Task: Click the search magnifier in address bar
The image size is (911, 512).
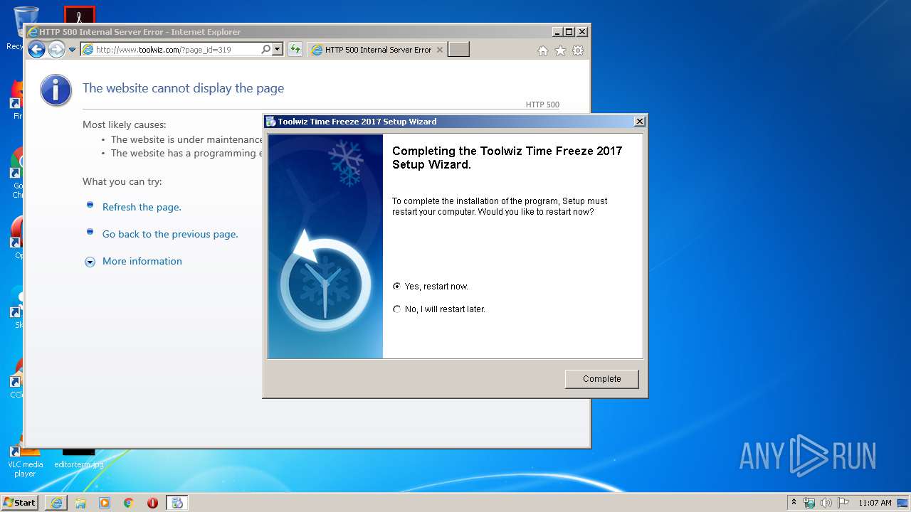Action: 265,50
